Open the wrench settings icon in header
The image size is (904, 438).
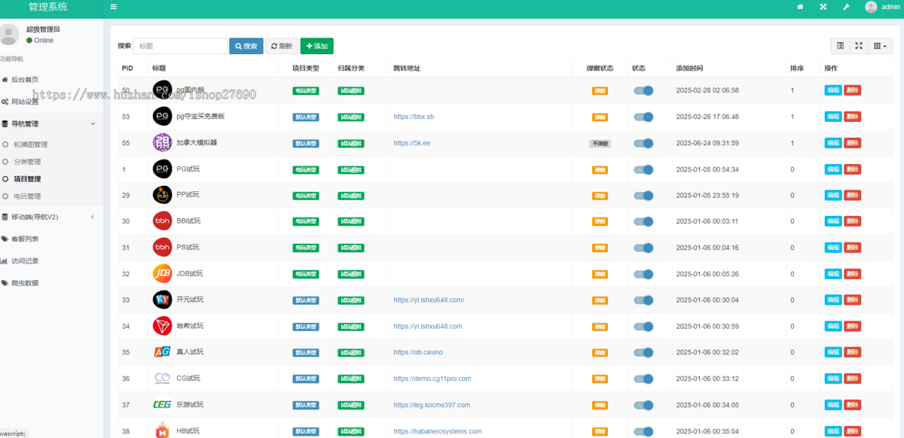(846, 7)
